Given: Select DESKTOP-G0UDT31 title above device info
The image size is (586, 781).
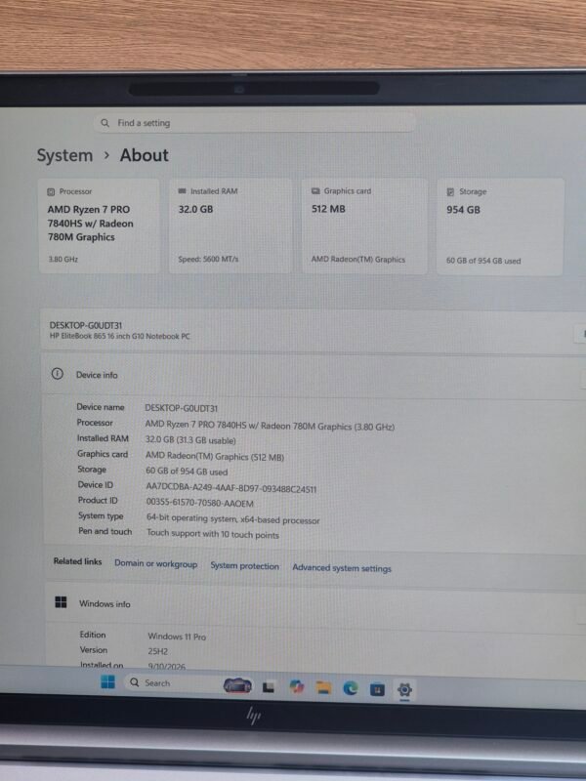Looking at the screenshot, I should pyautogui.click(x=86, y=325).
